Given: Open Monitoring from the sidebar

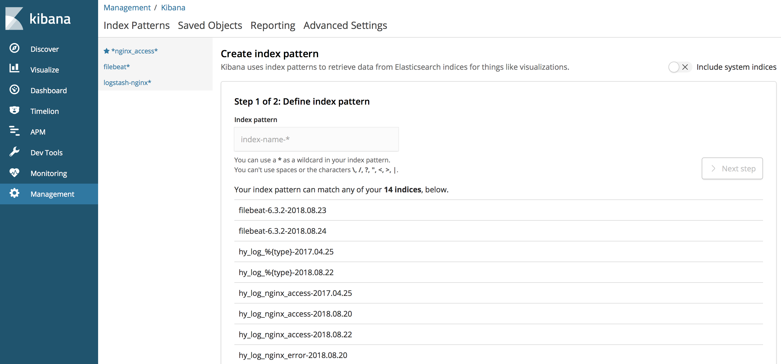Looking at the screenshot, I should (x=49, y=173).
